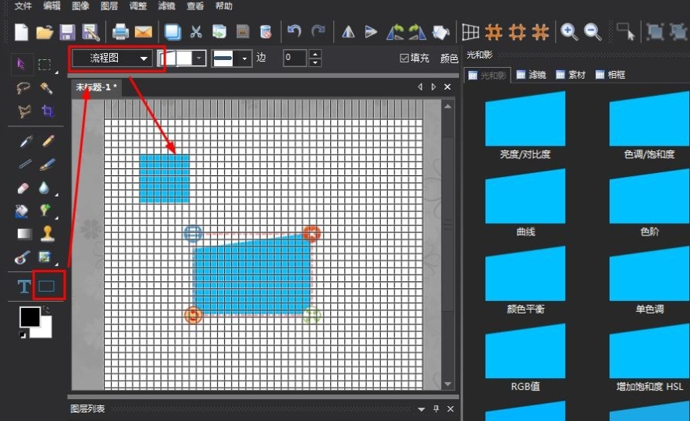The width and height of the screenshot is (690, 421).
Task: Click the Copy icon in toolbar
Action: (172, 32)
